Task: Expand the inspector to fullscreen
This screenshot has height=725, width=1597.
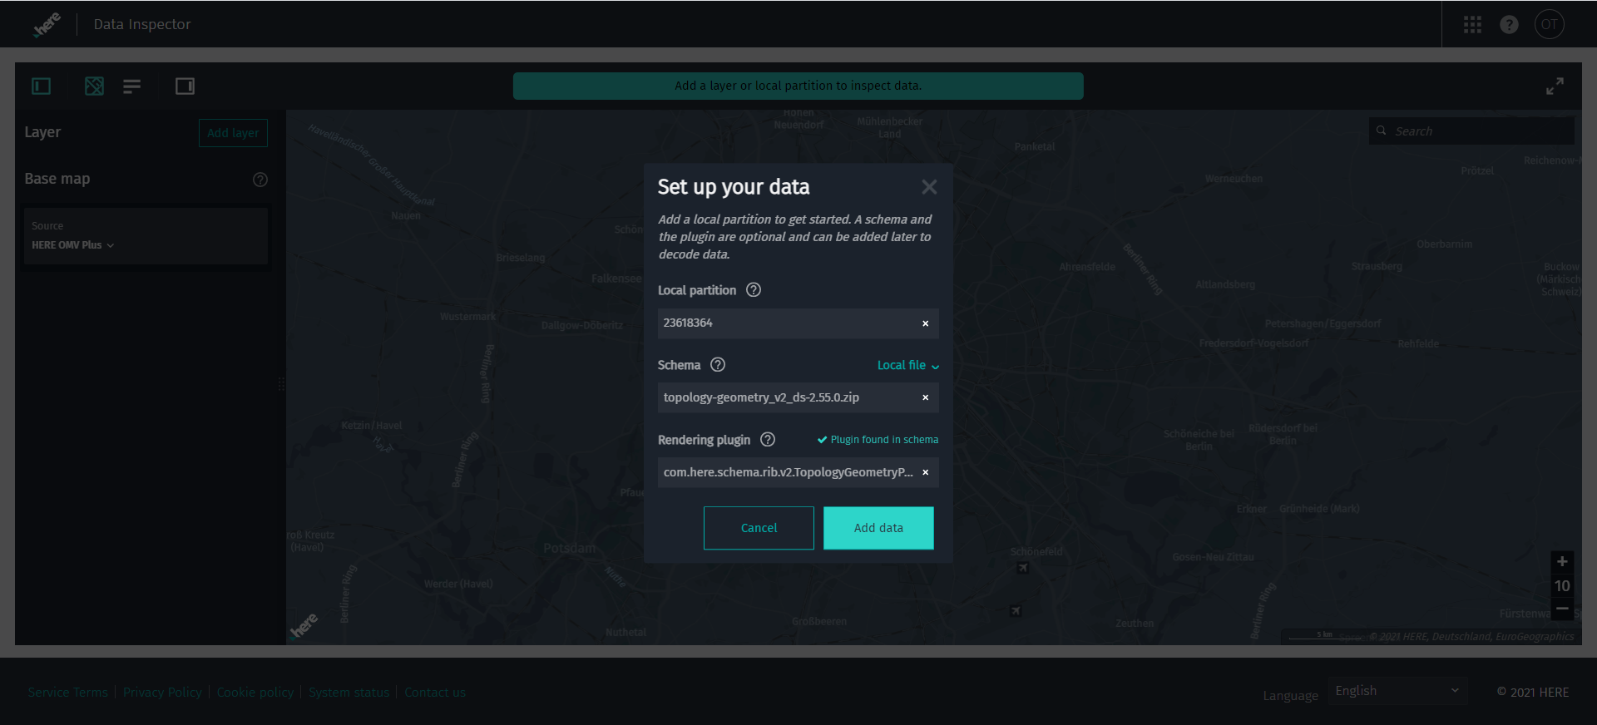Action: (x=1555, y=86)
